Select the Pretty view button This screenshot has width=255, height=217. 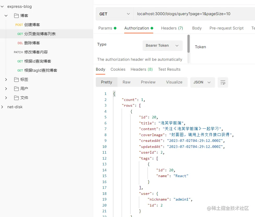(106, 82)
